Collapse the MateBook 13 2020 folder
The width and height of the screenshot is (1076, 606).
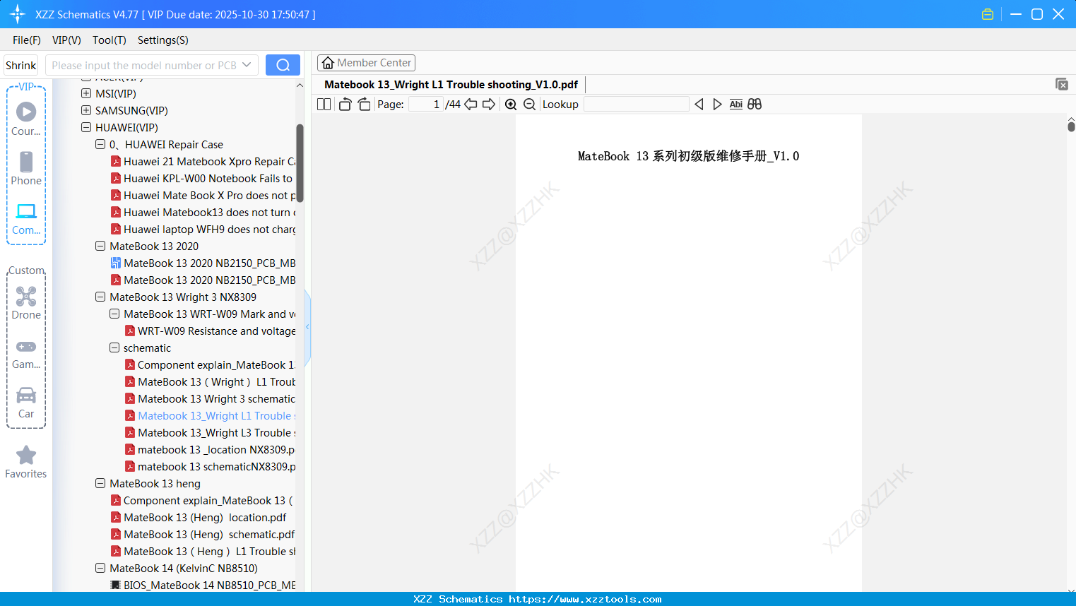[100, 246]
